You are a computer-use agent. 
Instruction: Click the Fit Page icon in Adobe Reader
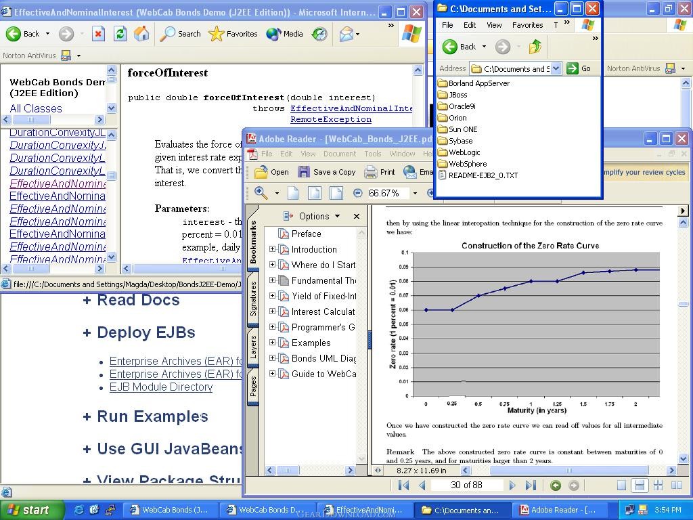pos(314,193)
